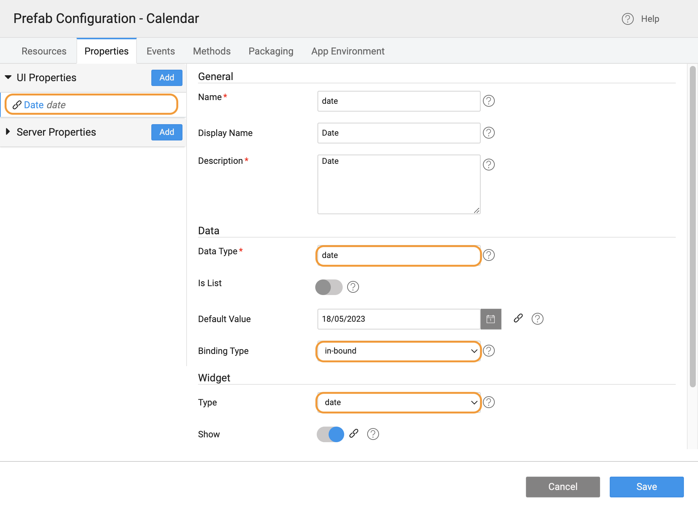Add a new UI Property
The width and height of the screenshot is (698, 510).
167,77
